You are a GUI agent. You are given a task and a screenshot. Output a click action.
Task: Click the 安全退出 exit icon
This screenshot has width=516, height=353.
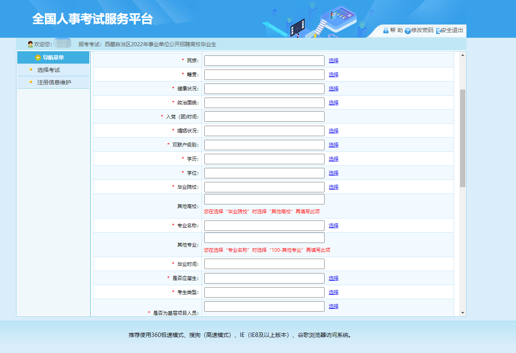[x=438, y=31]
